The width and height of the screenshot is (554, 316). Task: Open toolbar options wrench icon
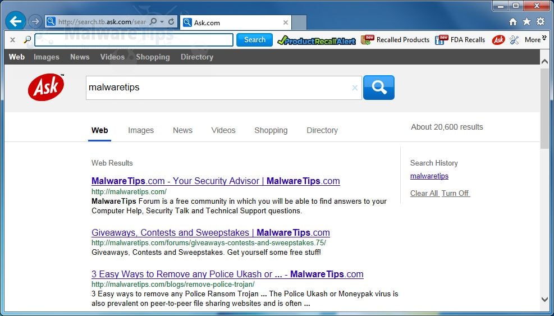(x=514, y=40)
